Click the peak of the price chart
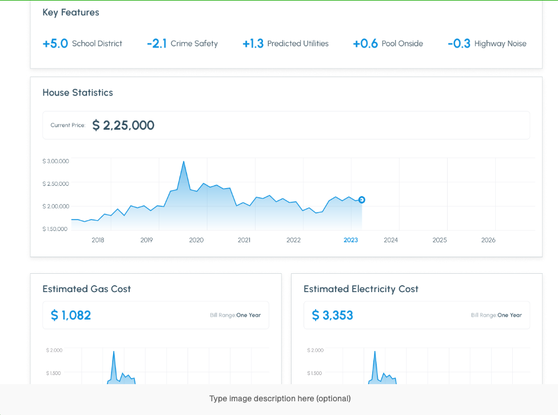Viewport: 558px width, 415px height. tap(184, 162)
